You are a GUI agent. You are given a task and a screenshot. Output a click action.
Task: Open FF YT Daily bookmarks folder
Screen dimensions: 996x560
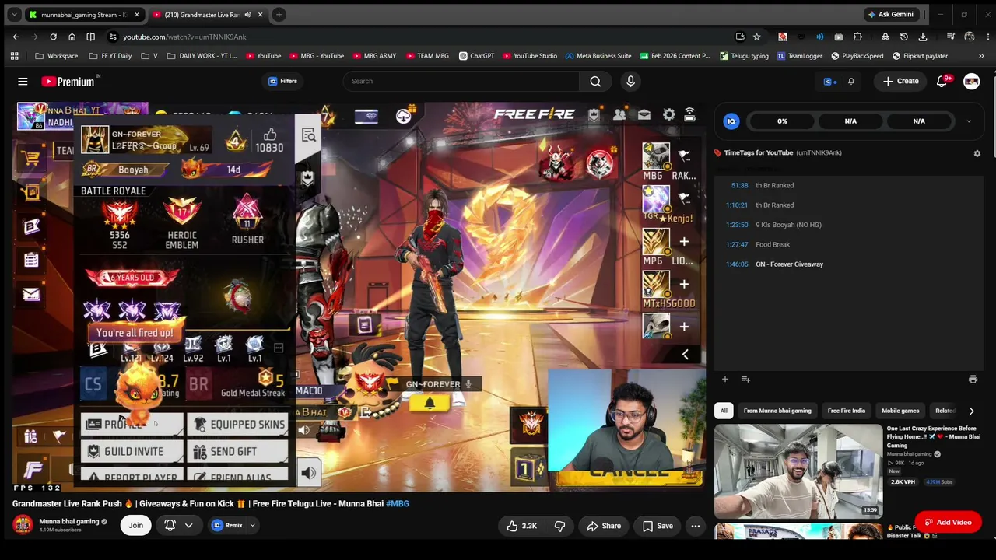[x=110, y=56]
